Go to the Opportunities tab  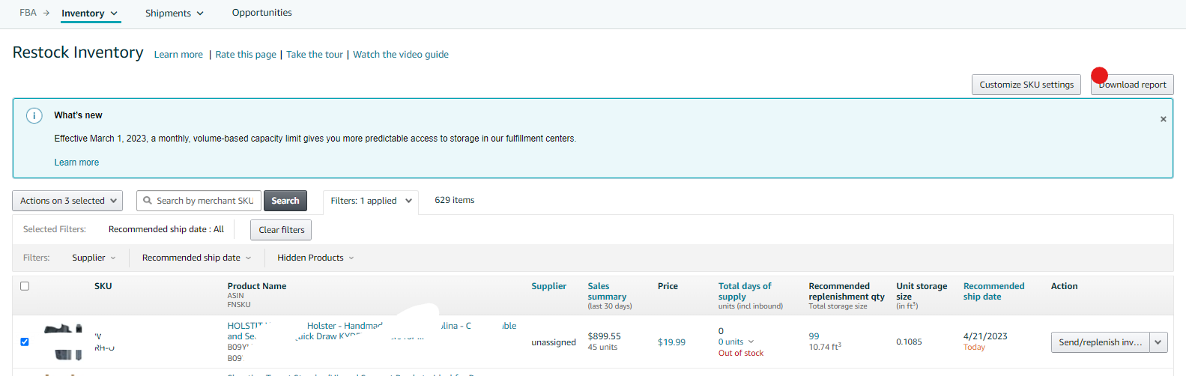(261, 13)
